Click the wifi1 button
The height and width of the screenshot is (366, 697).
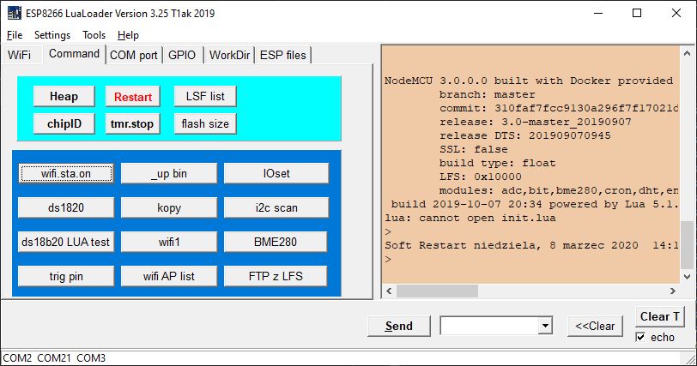(x=169, y=242)
